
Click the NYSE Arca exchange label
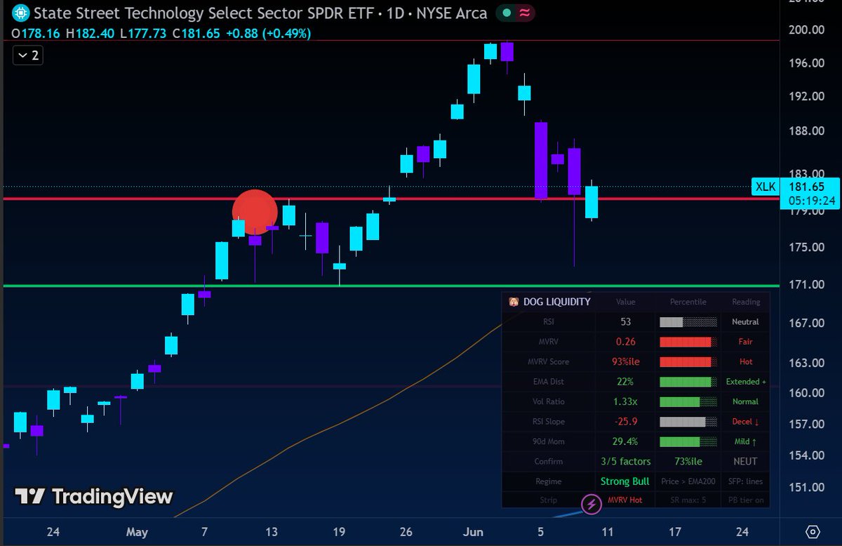point(453,13)
